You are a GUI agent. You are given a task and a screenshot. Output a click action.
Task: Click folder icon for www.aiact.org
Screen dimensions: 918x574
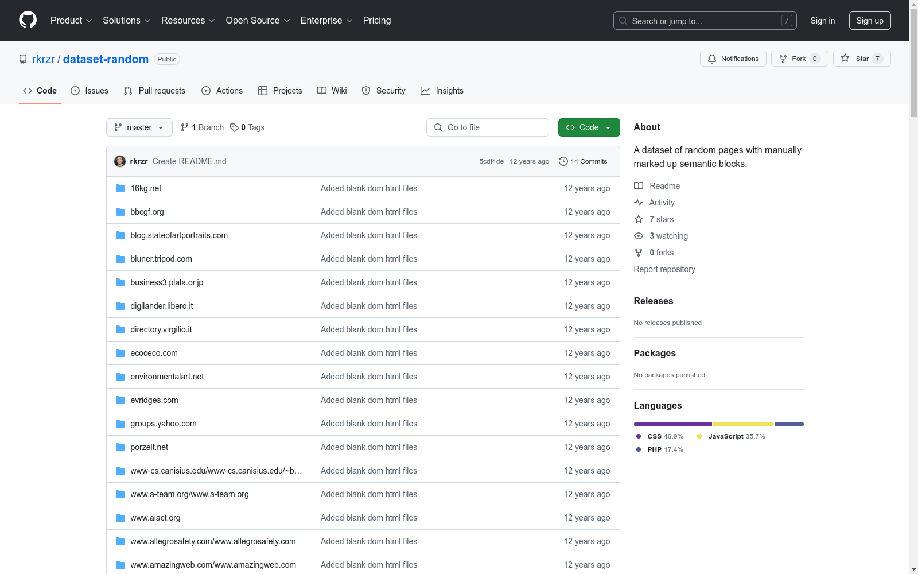point(120,518)
